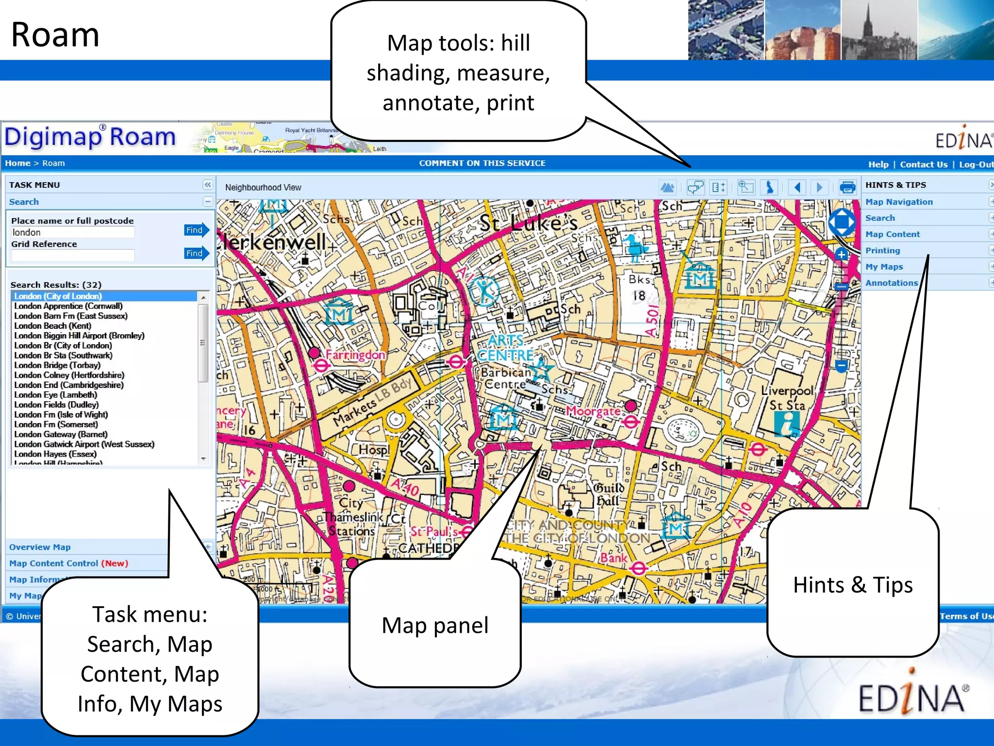The width and height of the screenshot is (994, 746).
Task: Open Map Content Control section
Action: point(68,563)
